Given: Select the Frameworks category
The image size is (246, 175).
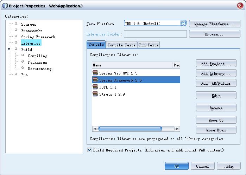Looking at the screenshot, I should point(32,31).
